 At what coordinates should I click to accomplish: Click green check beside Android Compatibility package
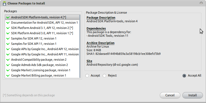(x=8, y=60)
